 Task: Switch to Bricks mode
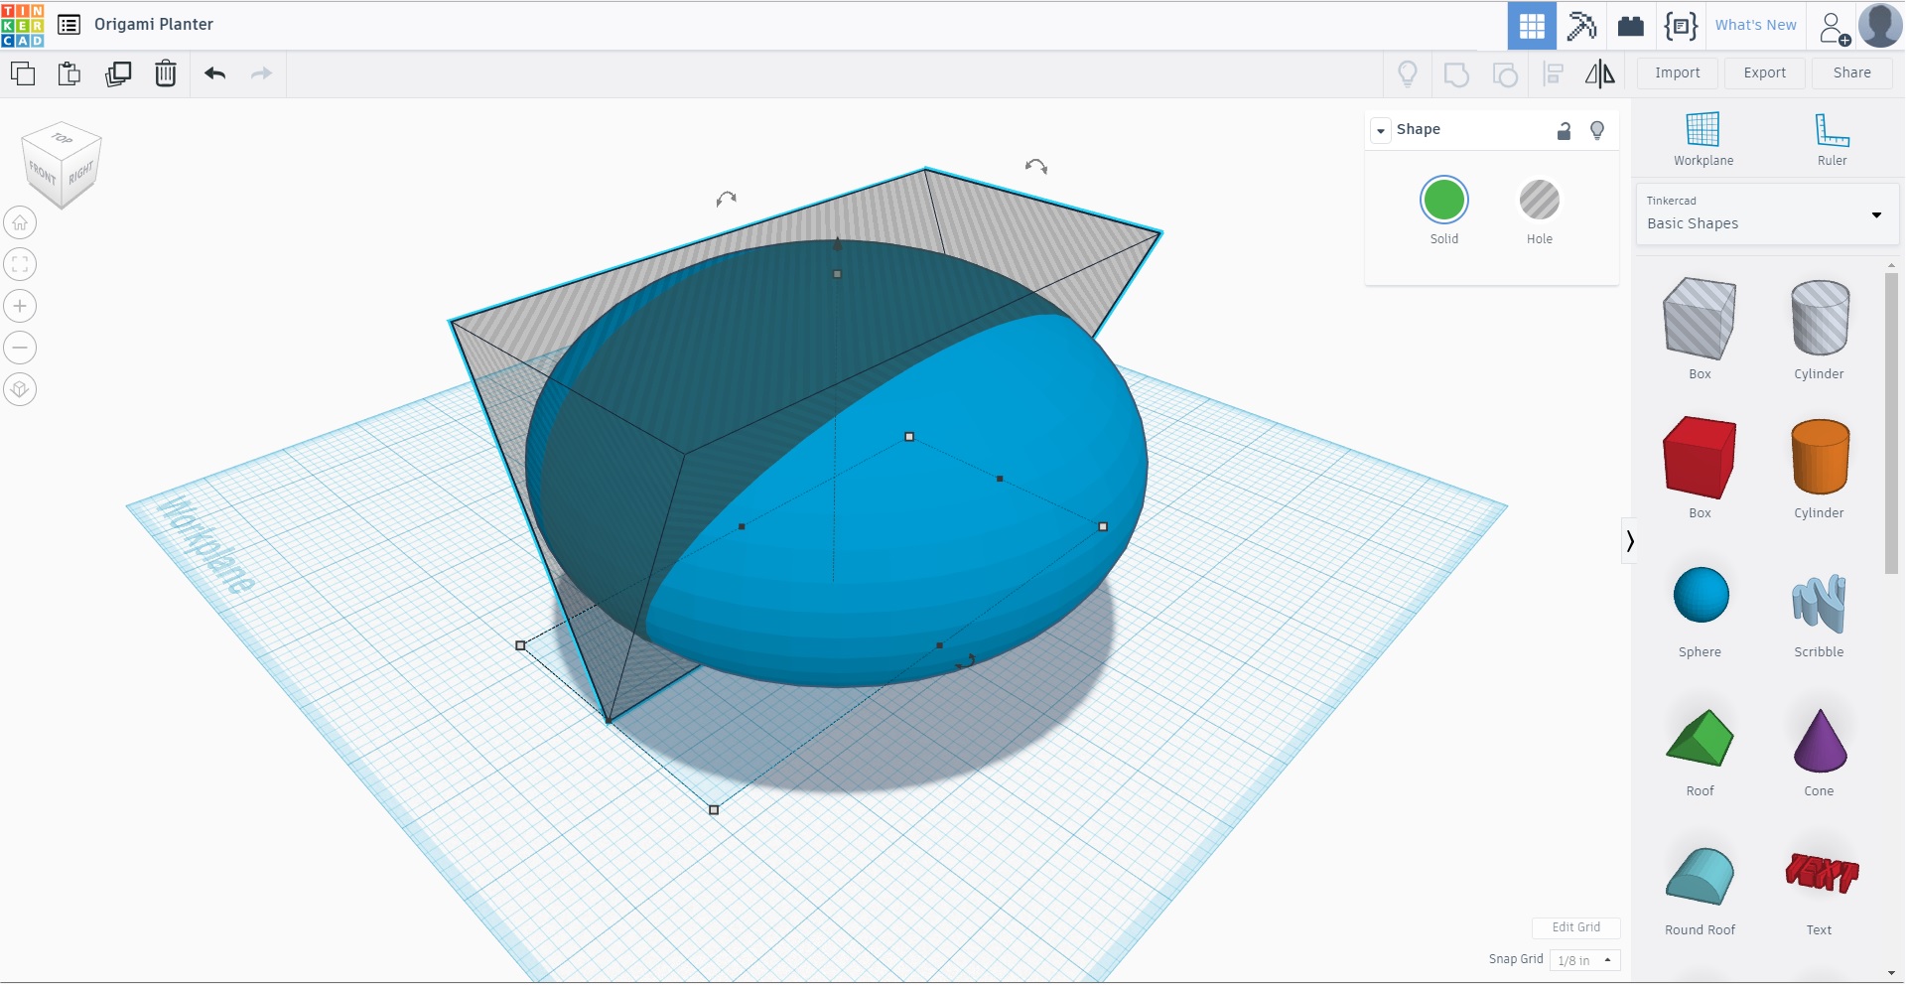(1631, 26)
